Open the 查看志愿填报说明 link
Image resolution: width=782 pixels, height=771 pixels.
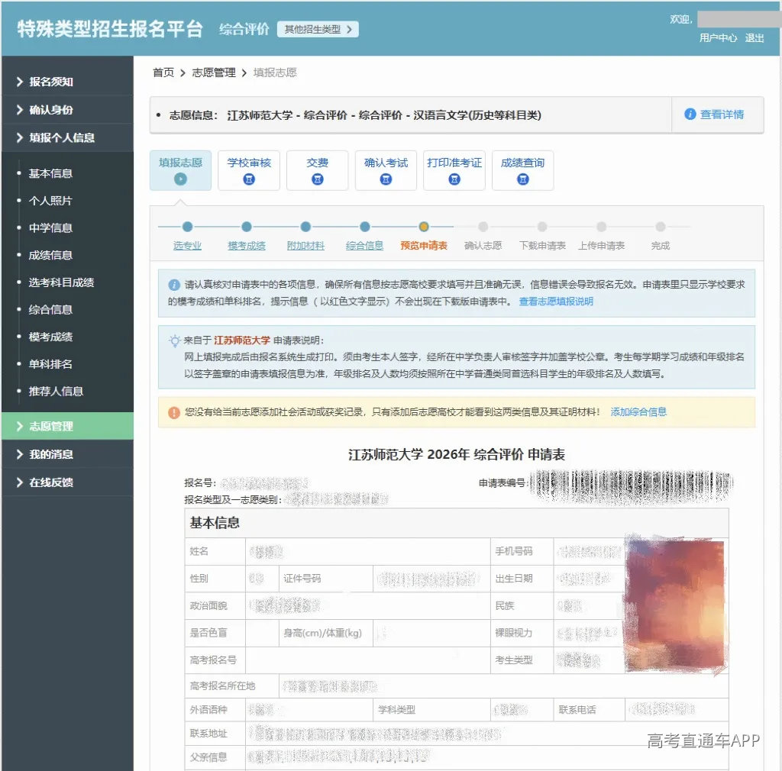pyautogui.click(x=556, y=301)
